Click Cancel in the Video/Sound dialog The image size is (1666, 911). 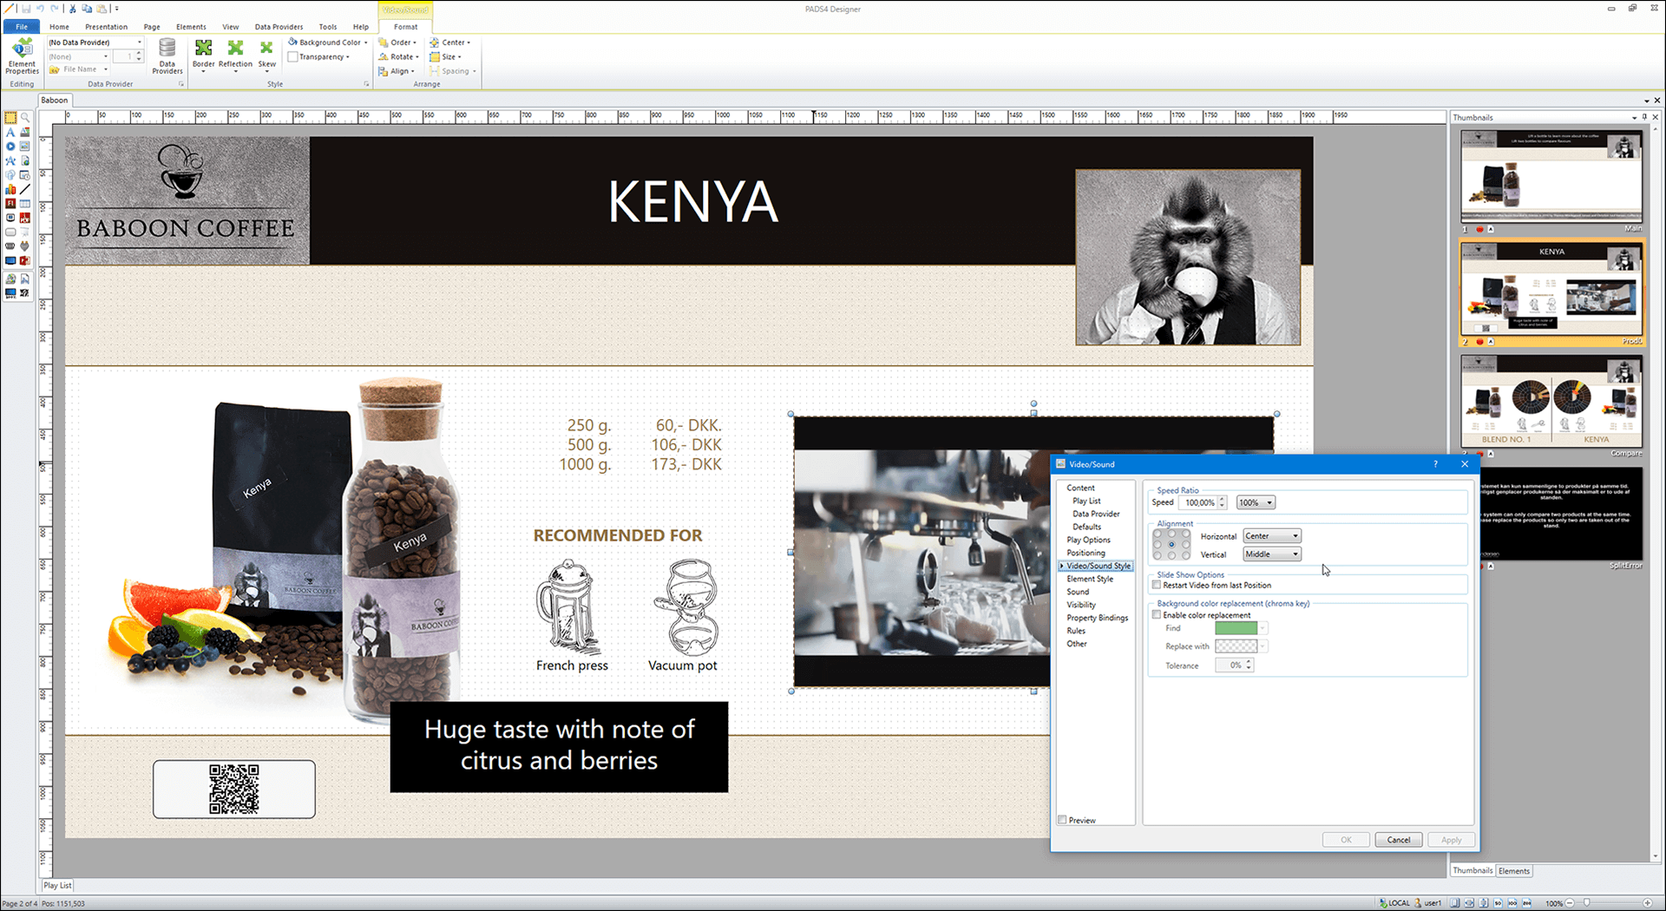(1398, 840)
